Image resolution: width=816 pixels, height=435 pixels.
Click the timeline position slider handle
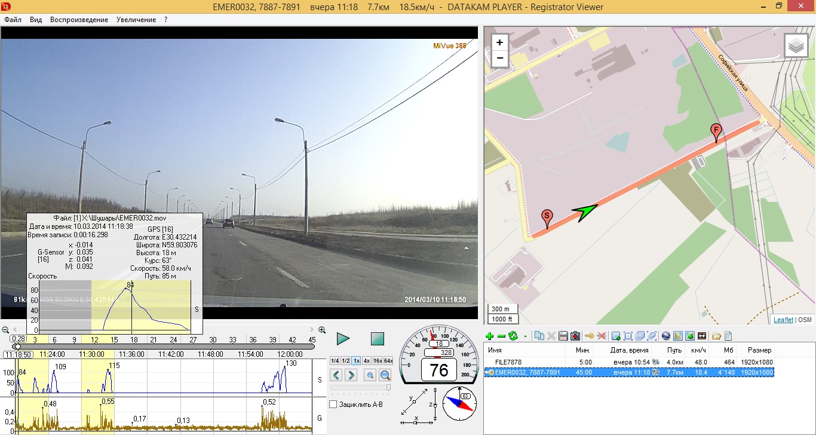17,346
